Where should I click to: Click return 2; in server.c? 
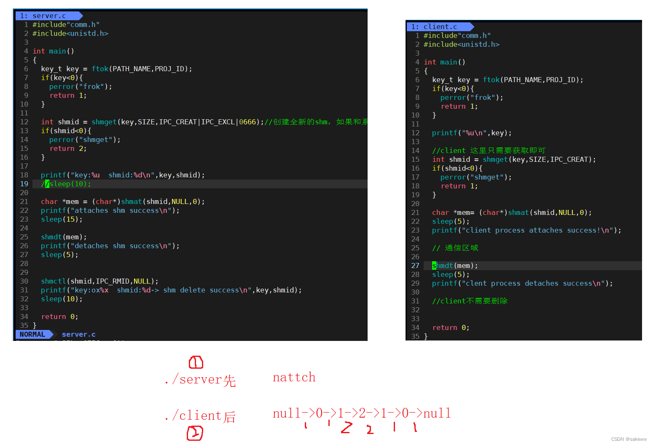(68, 148)
